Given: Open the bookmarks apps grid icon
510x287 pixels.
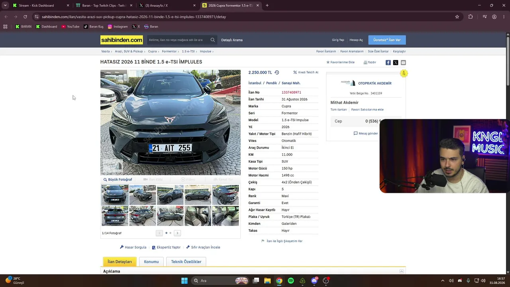Looking at the screenshot, I should 5,27.
